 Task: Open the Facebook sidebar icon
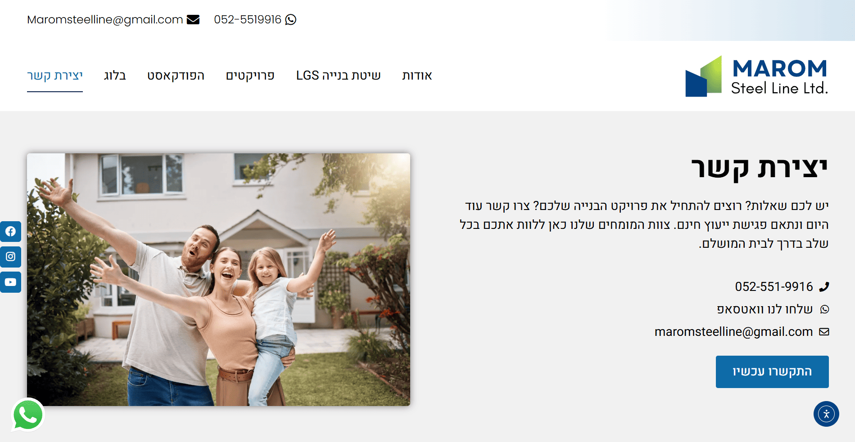pyautogui.click(x=10, y=232)
